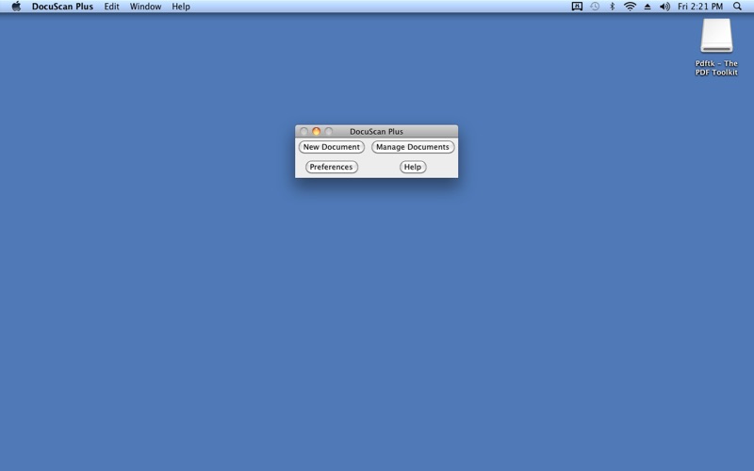Screen dimensions: 754x471
Task: Open the Help menu in menu bar
Action: pos(181,7)
